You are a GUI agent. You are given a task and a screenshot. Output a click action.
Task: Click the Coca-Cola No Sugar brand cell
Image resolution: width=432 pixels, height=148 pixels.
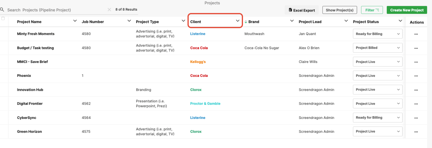pos(262,48)
